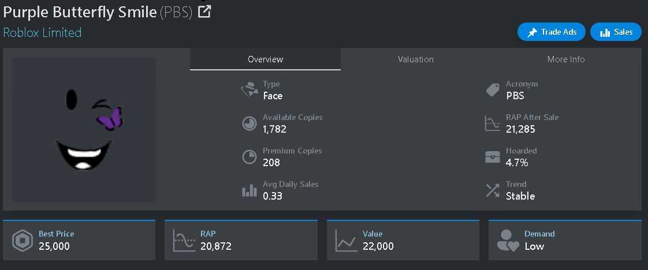The width and height of the screenshot is (648, 270).
Task: Switch to the Valuation tab
Action: point(416,59)
